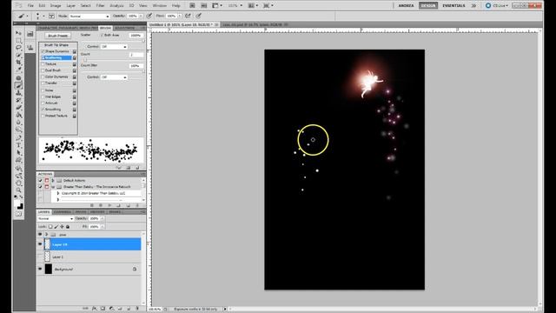Image resolution: width=556 pixels, height=313 pixels.
Task: Toggle Shape Dynamics checkbox
Action: tap(43, 51)
